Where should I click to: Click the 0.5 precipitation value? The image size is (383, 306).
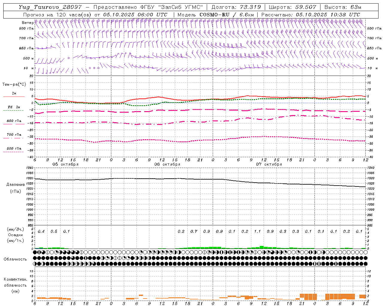(x=54, y=232)
